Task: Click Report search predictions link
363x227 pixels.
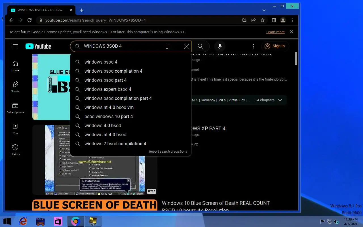Action: coord(168,152)
